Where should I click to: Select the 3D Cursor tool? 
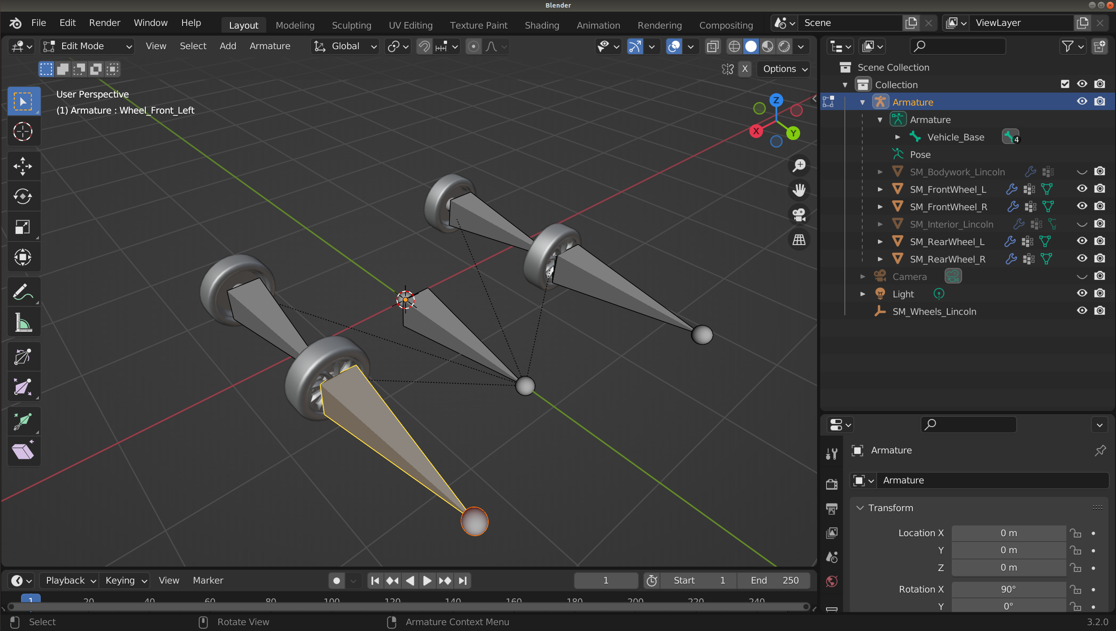pyautogui.click(x=23, y=131)
